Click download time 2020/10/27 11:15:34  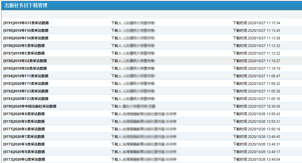(256, 23)
